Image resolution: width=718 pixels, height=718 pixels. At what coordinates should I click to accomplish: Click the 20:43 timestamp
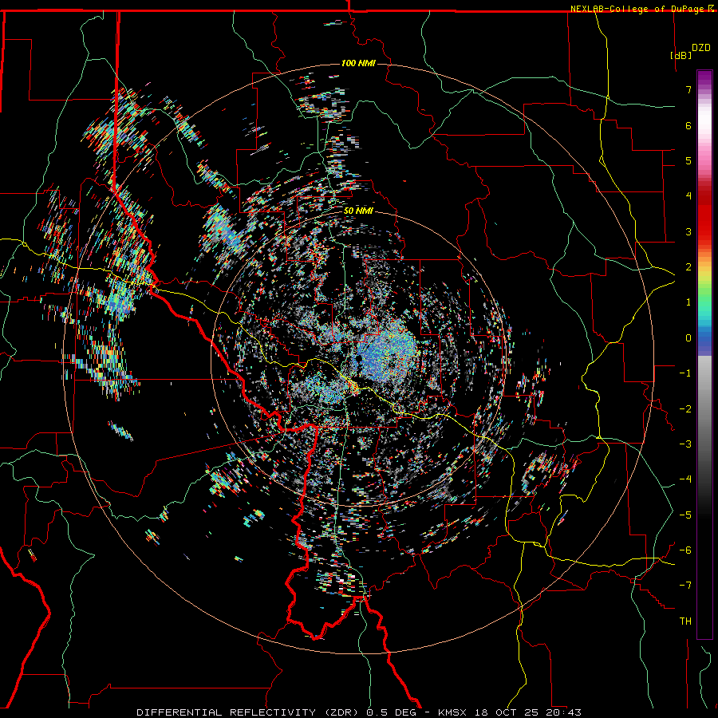pyautogui.click(x=563, y=712)
